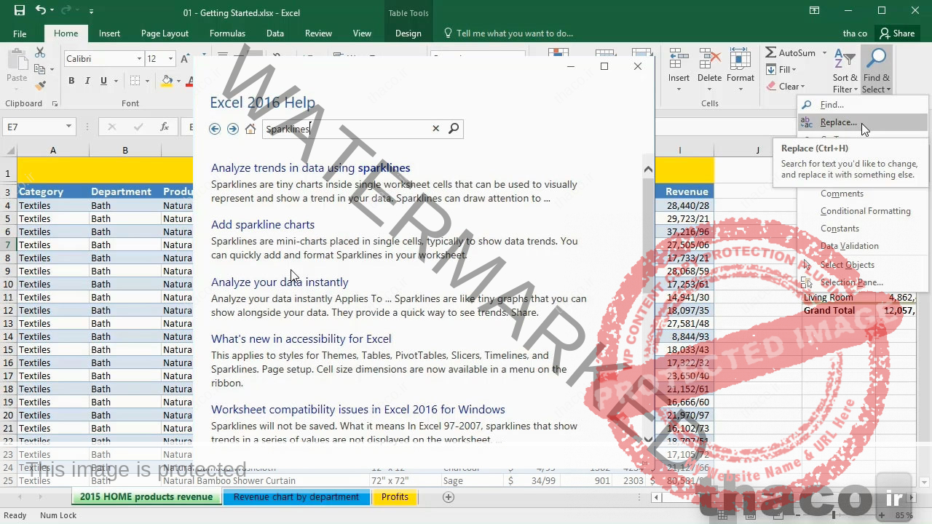Image resolution: width=932 pixels, height=524 pixels.
Task: Click the Cut scissors icon
Action: pyautogui.click(x=40, y=52)
